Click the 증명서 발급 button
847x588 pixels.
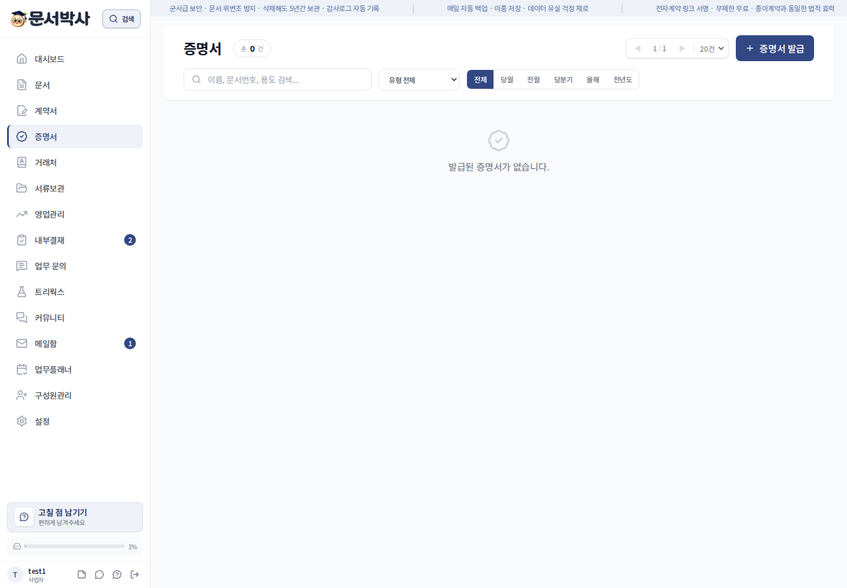coord(775,48)
